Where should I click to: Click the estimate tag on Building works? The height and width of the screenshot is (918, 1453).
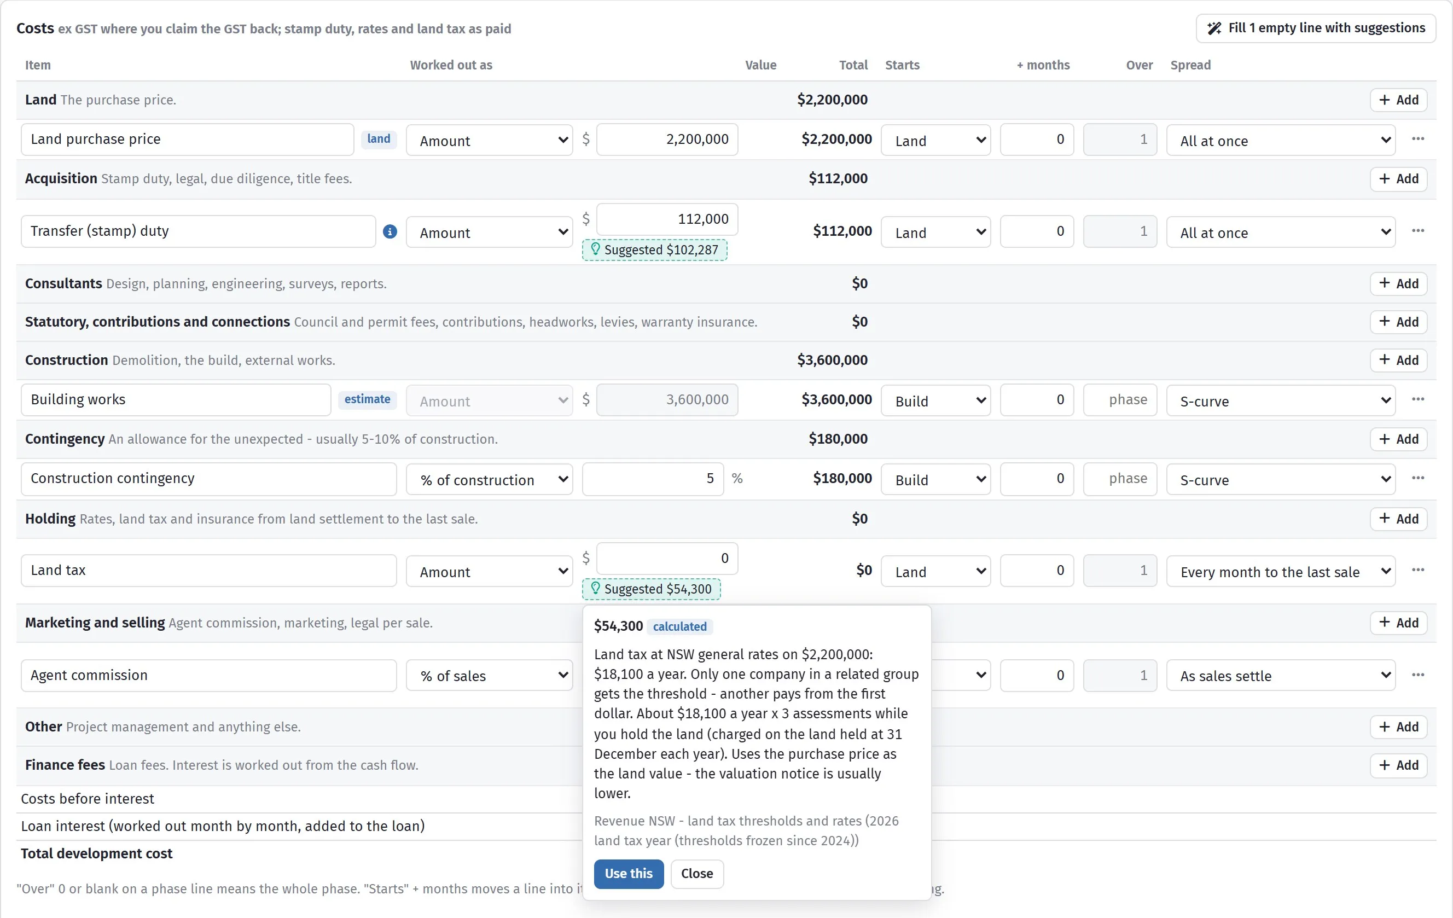click(367, 399)
